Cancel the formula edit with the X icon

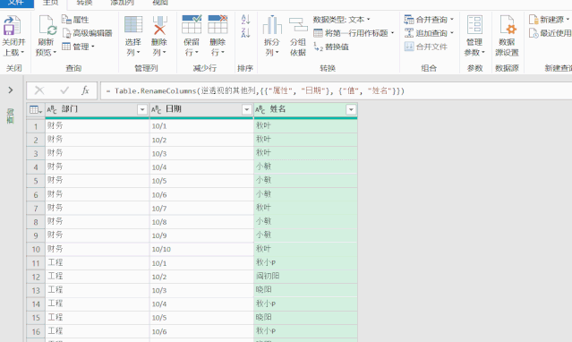click(x=39, y=90)
